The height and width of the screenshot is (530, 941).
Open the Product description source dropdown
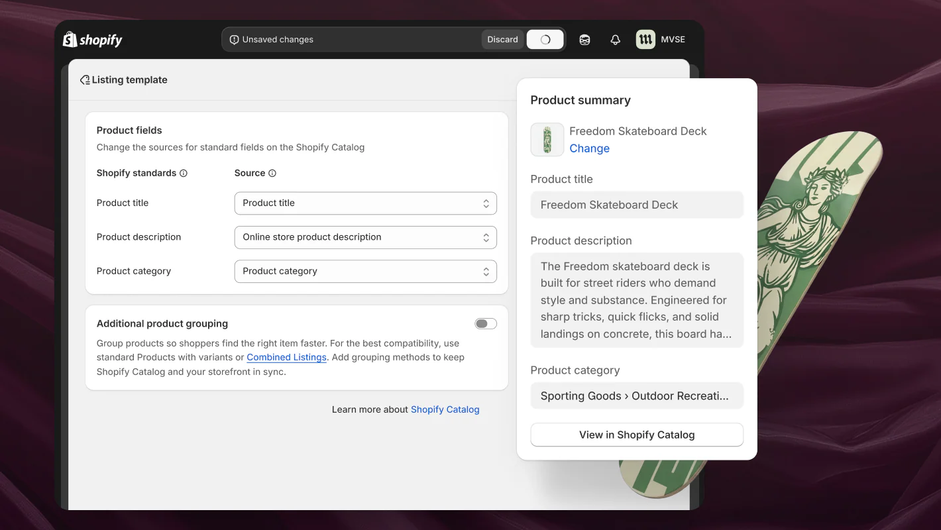click(x=365, y=237)
